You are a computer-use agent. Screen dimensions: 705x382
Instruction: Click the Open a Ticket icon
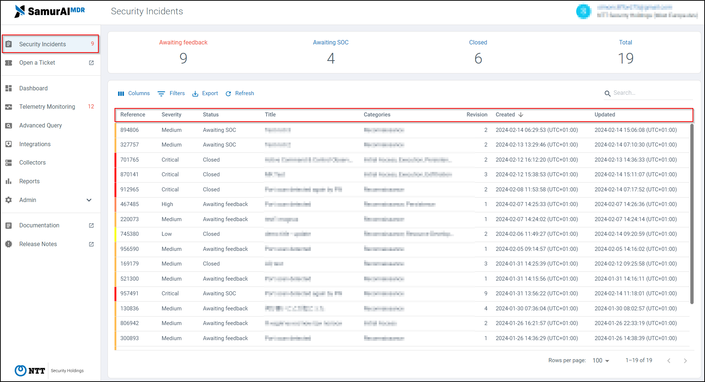point(9,63)
